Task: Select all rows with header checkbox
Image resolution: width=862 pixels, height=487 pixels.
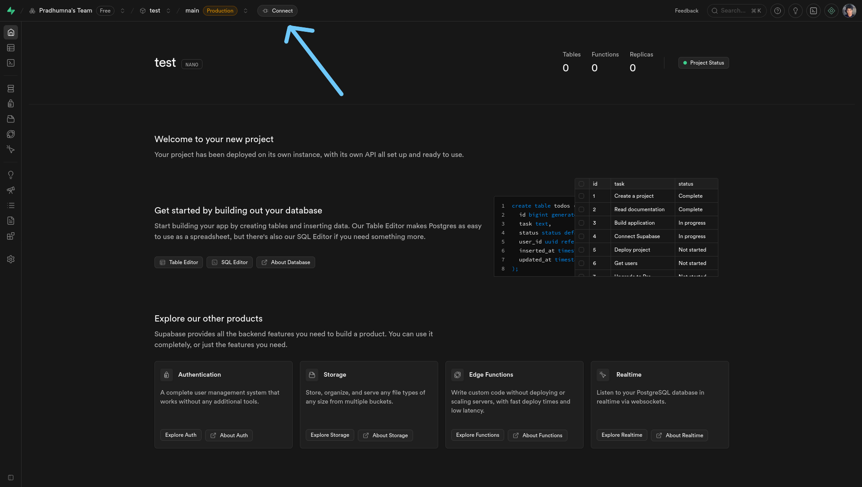Action: (x=581, y=184)
